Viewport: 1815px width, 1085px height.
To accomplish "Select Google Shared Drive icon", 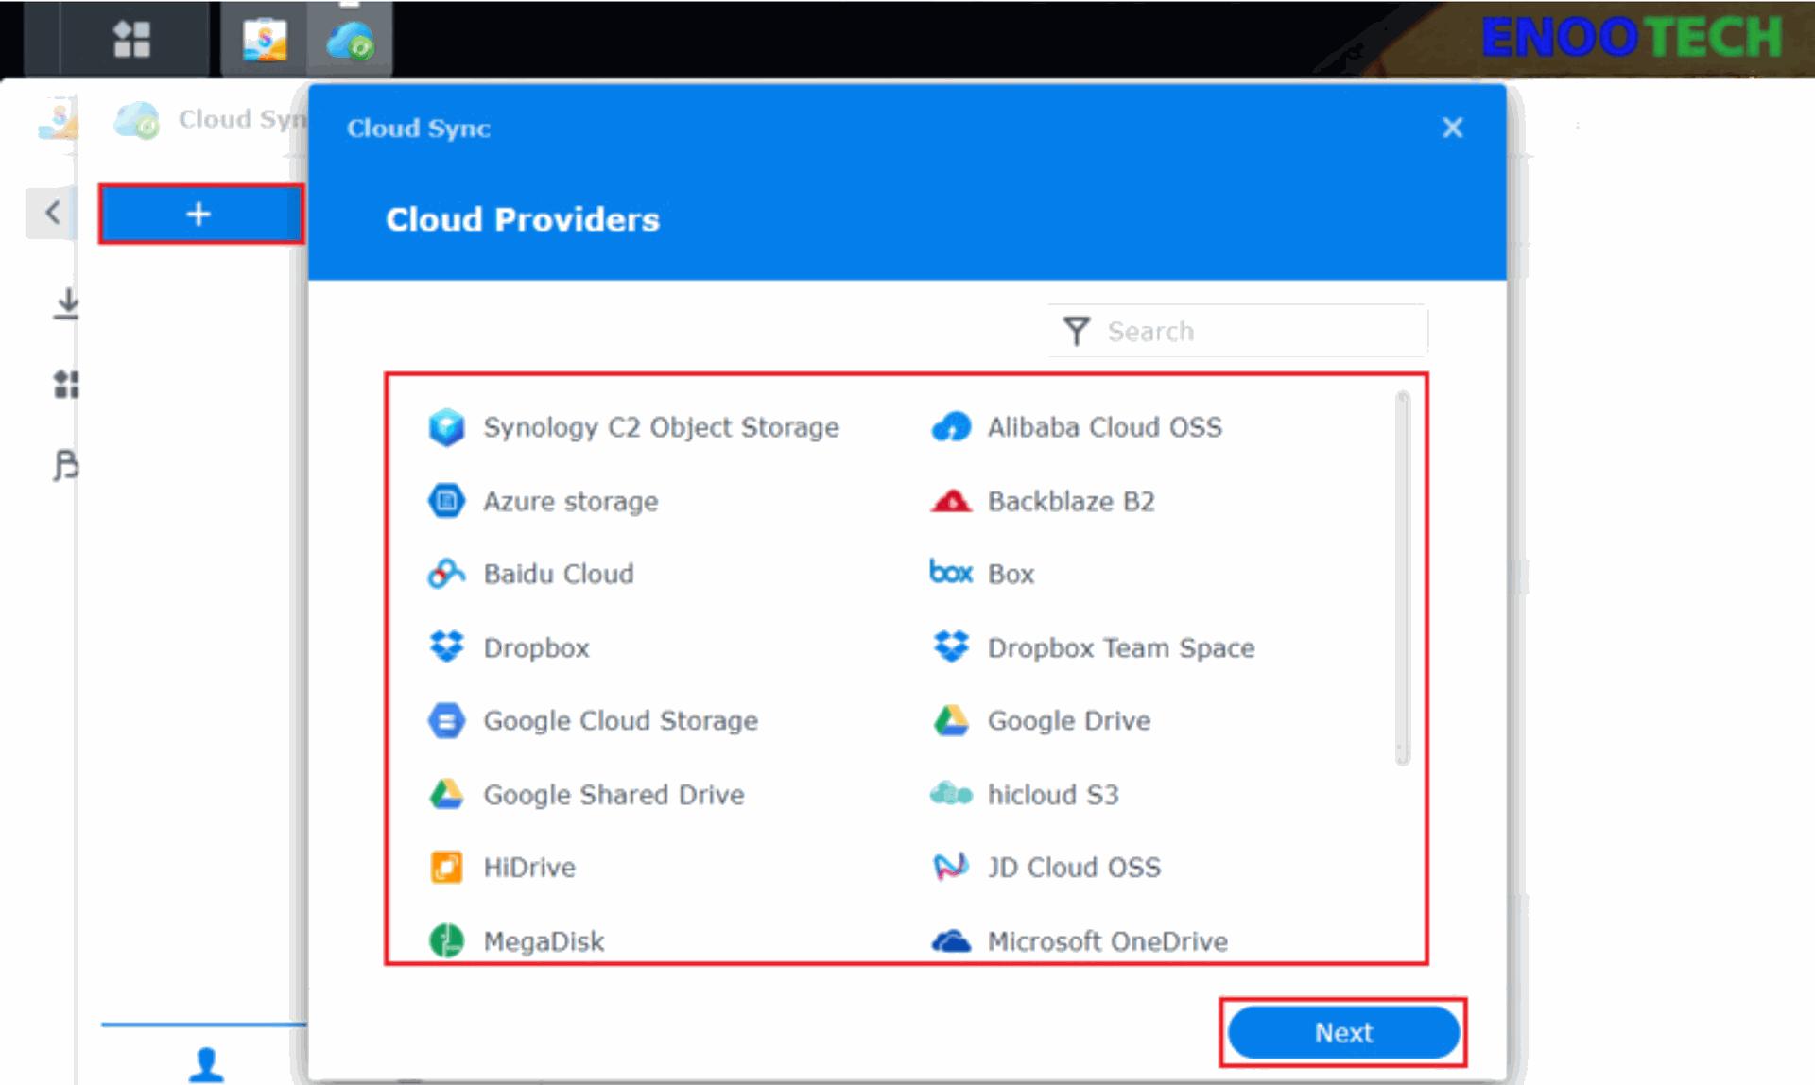I will 446,795.
